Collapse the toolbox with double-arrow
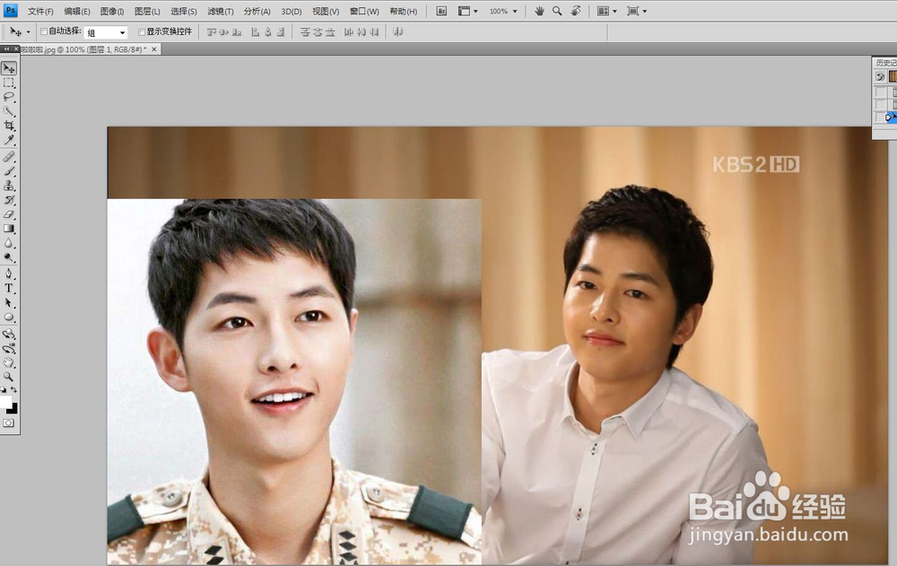 click(x=7, y=49)
